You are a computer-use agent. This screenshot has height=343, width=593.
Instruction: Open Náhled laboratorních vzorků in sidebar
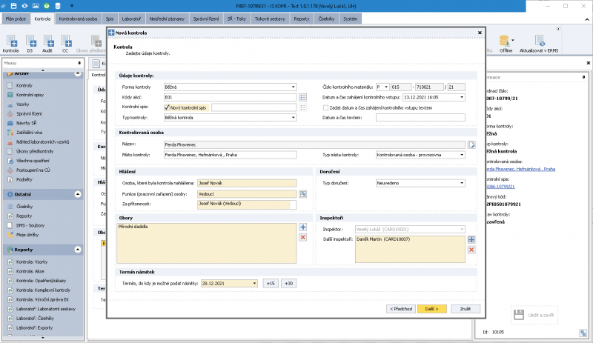click(x=42, y=142)
